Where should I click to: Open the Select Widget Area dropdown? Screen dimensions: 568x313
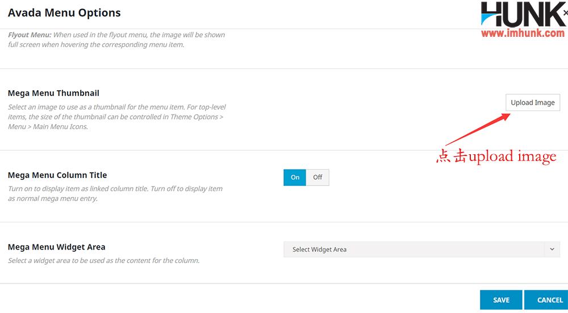[421, 249]
